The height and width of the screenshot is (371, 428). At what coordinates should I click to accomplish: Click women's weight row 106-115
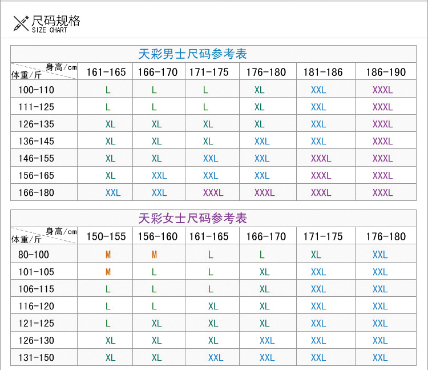pyautogui.click(x=37, y=289)
